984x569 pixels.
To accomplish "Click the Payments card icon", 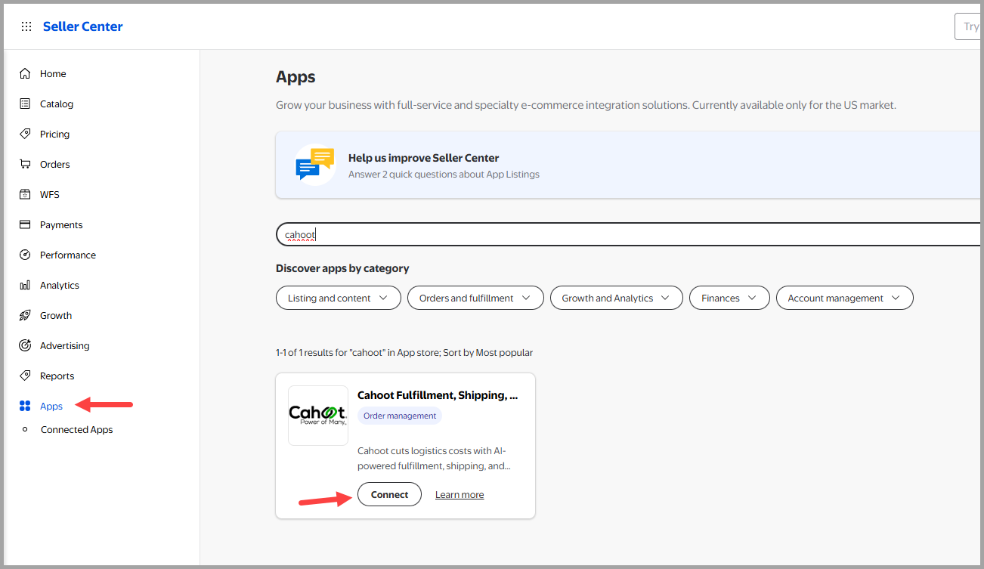I will pyautogui.click(x=25, y=224).
